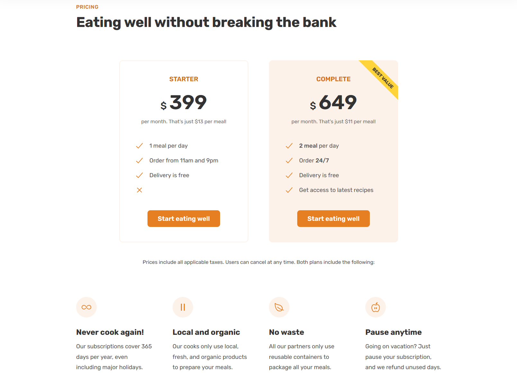Select the leaf icon above No waste
Viewport: 517px width, 373px height.
(279, 307)
